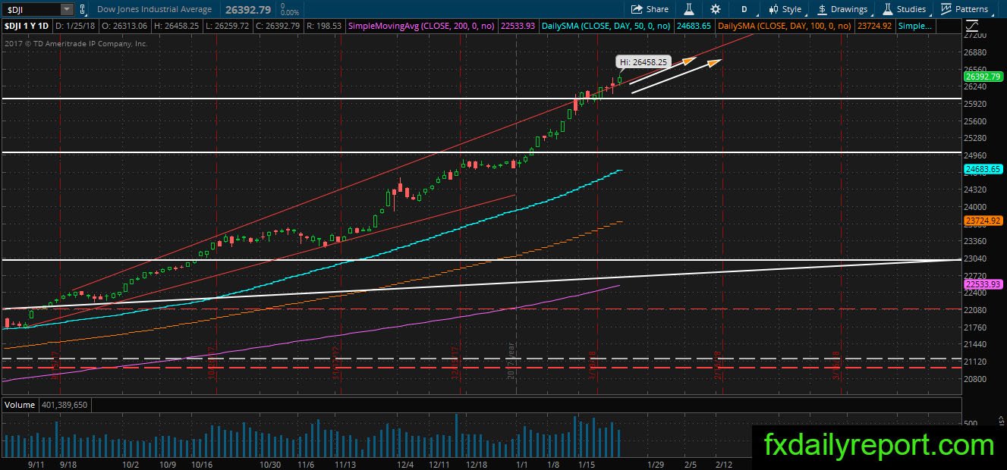Click the L: 26259.72 low value
1007x470 pixels.
pos(226,26)
